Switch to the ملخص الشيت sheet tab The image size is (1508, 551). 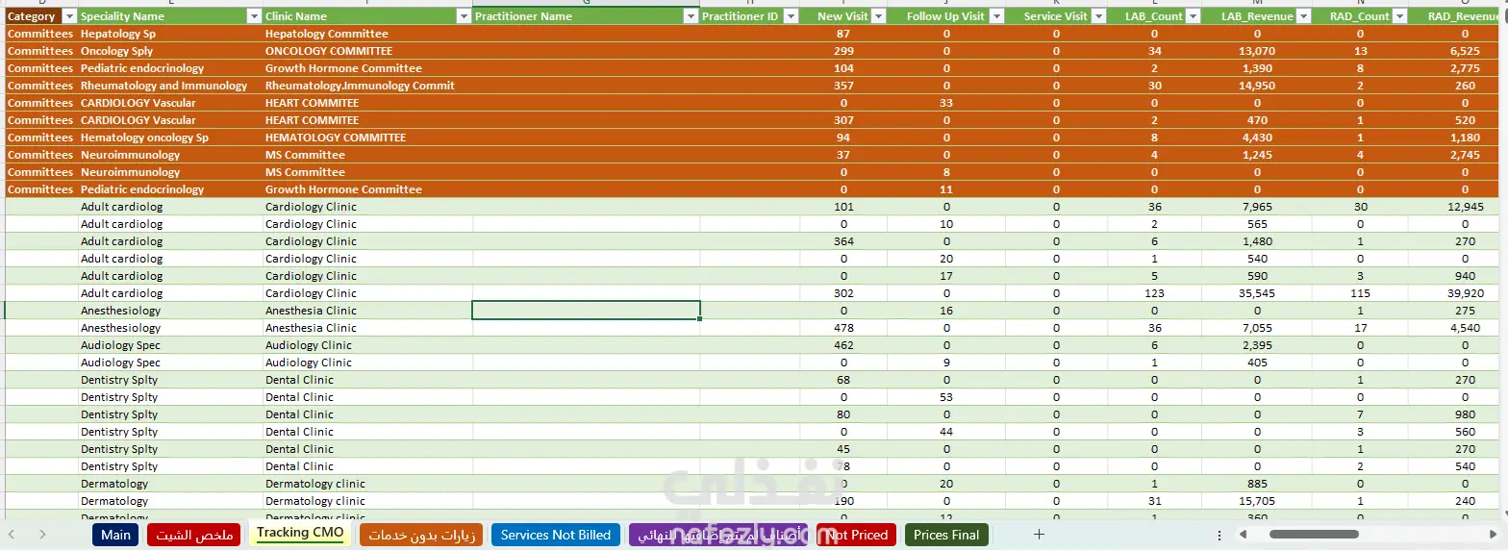tap(194, 535)
